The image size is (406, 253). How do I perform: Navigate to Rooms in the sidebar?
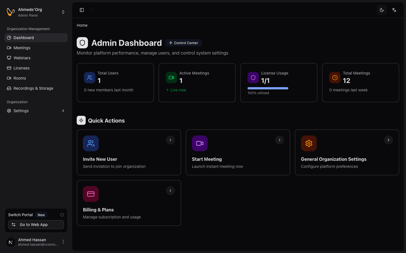click(x=36, y=78)
